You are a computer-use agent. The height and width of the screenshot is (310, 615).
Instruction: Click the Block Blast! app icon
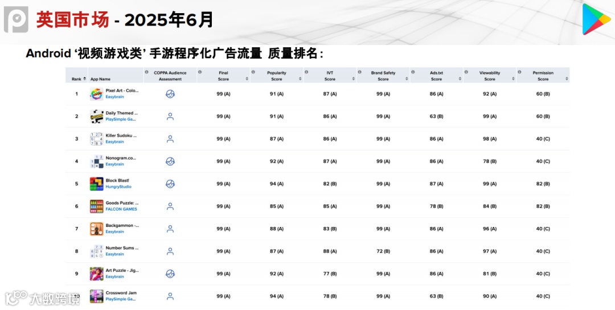(x=96, y=184)
